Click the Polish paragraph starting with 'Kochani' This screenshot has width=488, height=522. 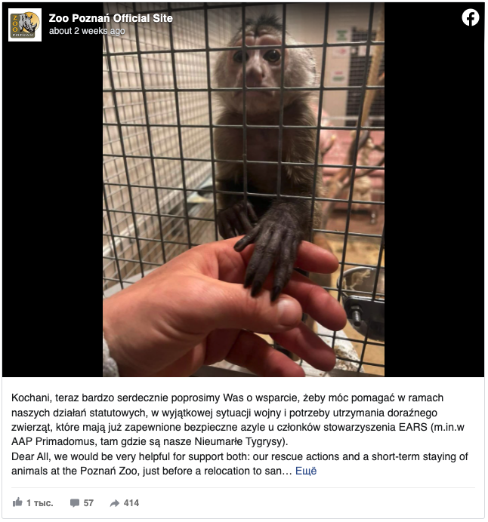(x=238, y=420)
